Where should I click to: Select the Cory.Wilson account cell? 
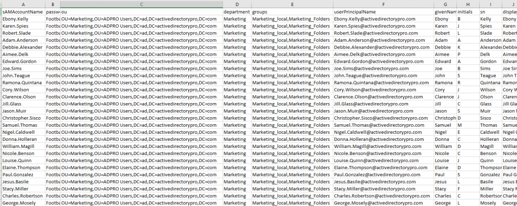coord(23,90)
